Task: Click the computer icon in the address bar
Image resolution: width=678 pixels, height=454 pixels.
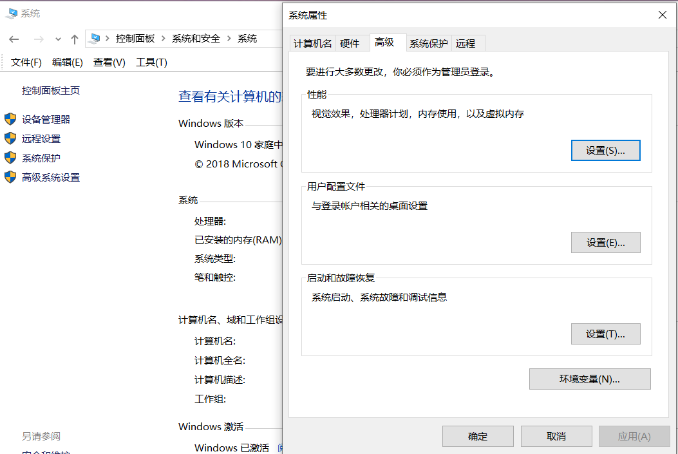Action: 94,39
